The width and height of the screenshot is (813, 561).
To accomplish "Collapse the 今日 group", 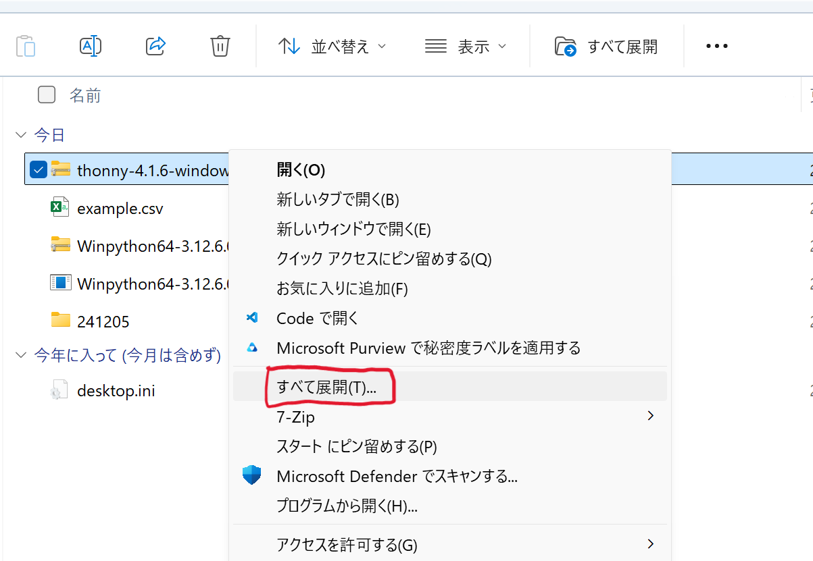I will click(x=20, y=135).
